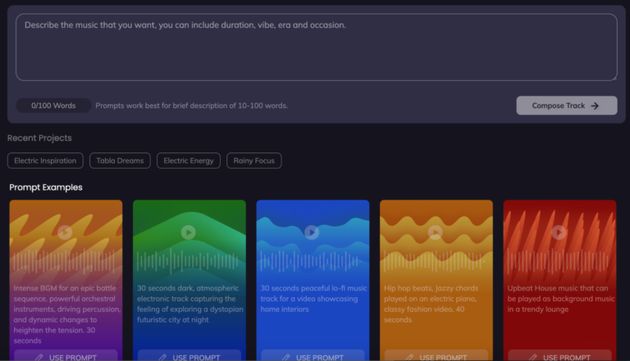The height and width of the screenshot is (361, 630).
Task: Open the Tabla Dreams recent project
Action: point(120,160)
